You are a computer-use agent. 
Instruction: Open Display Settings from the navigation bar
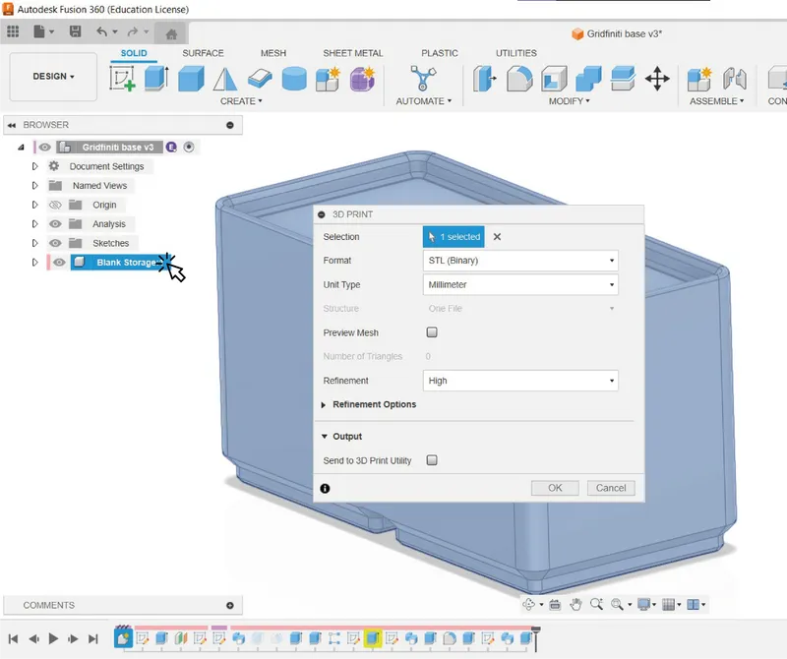coord(642,604)
